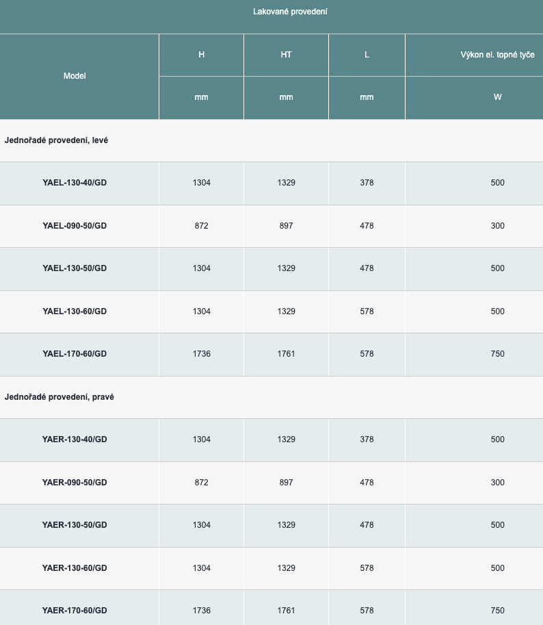
Task: Click the "Lakované provedení" table title
Action: tap(290, 12)
